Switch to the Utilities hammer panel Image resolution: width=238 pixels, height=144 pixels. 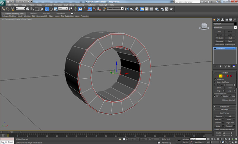coord(235,20)
